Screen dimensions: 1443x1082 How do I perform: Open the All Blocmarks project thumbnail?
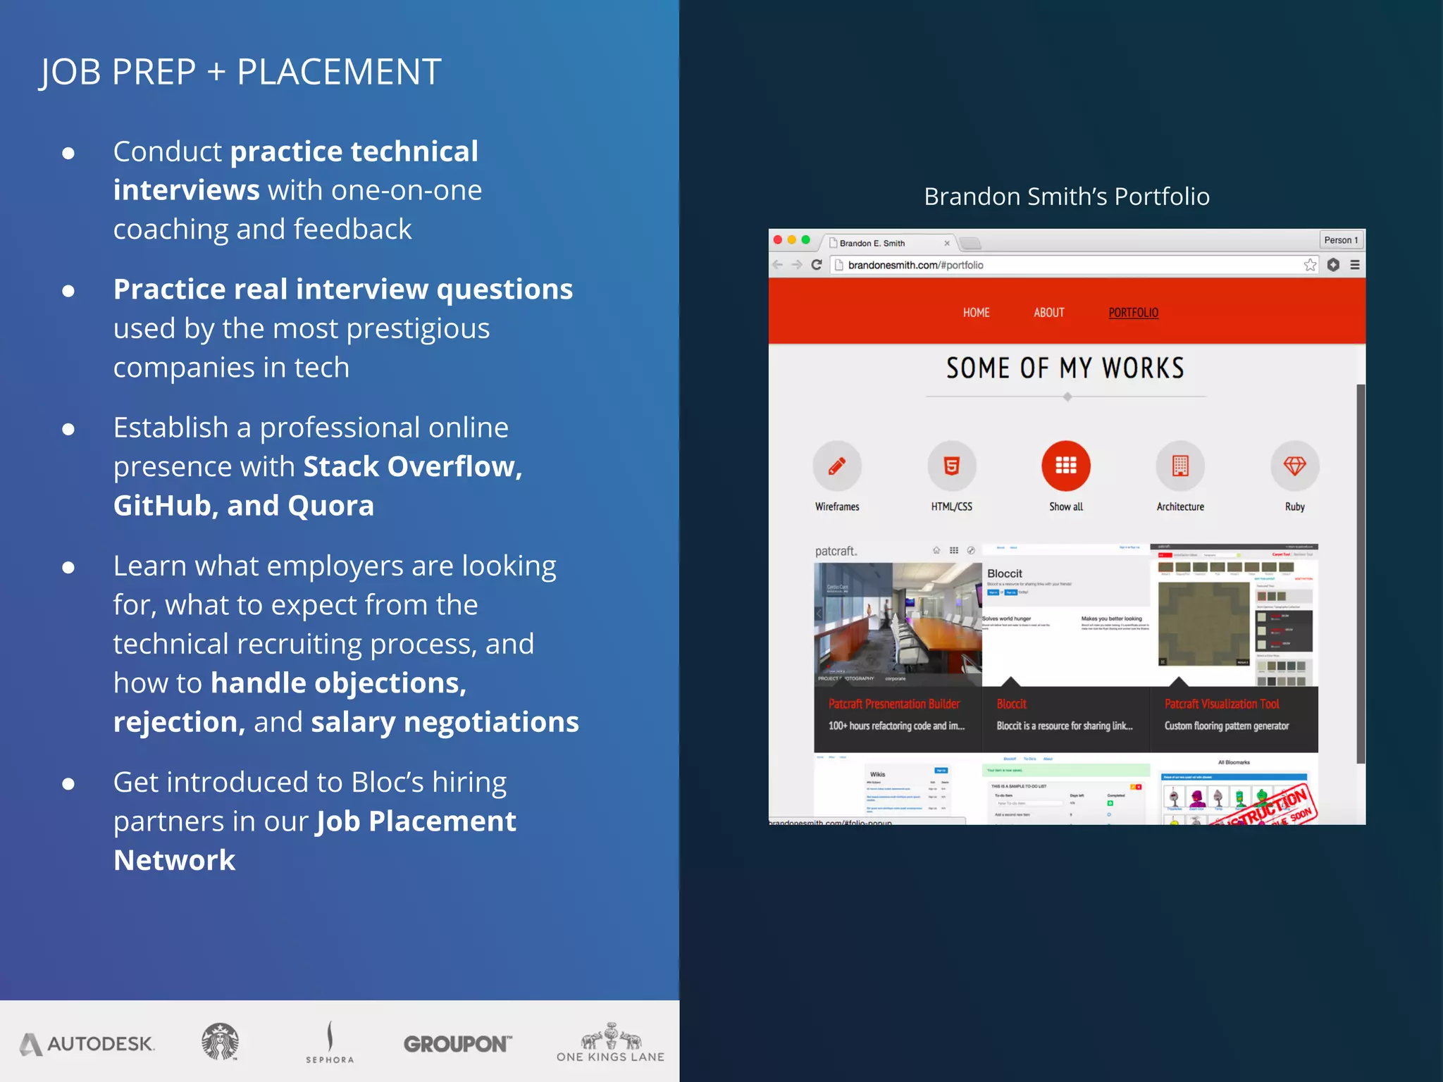[1234, 788]
